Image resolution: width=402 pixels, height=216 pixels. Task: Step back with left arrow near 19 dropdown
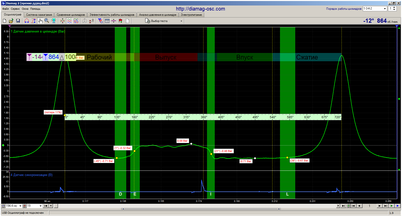tap(51, 206)
